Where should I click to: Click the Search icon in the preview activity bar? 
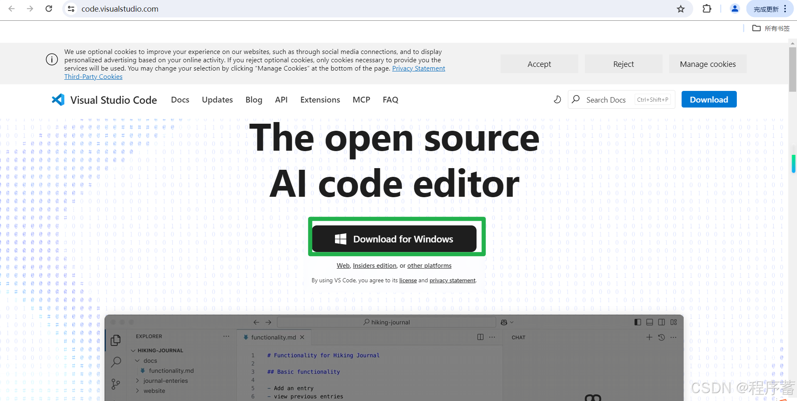click(x=116, y=362)
